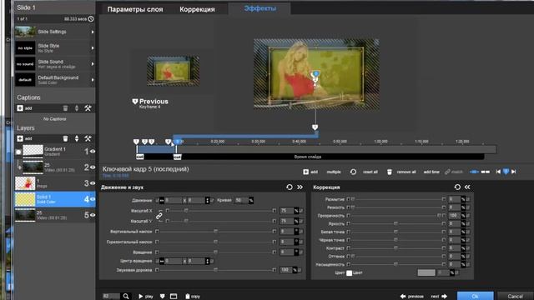The image size is (534, 300).
Task: Expand Default Background options
Action: pyautogui.click(x=93, y=80)
